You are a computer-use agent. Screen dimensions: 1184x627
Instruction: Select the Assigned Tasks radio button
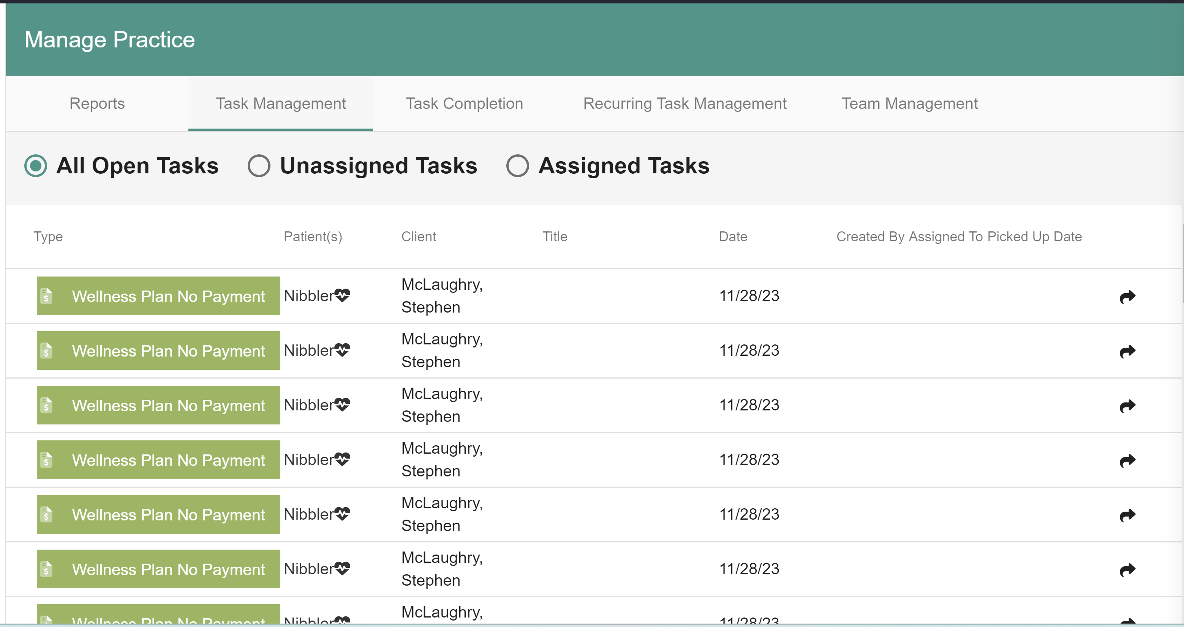pos(517,166)
